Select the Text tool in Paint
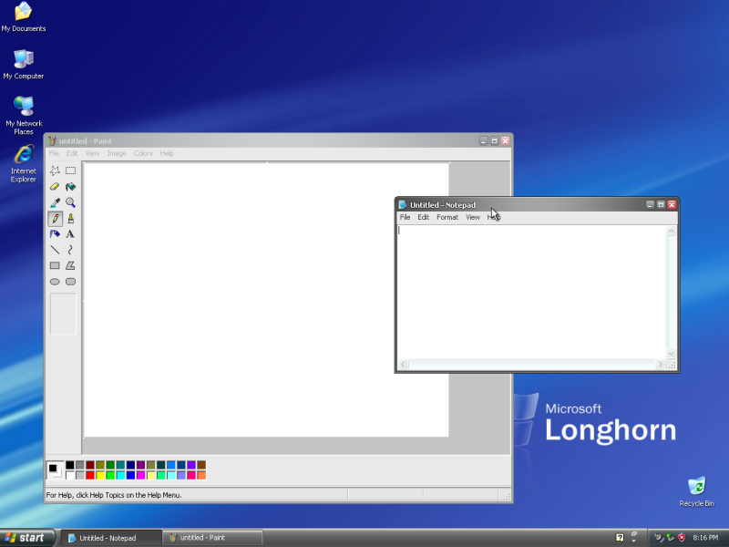This screenshot has height=547, width=729. click(x=70, y=234)
